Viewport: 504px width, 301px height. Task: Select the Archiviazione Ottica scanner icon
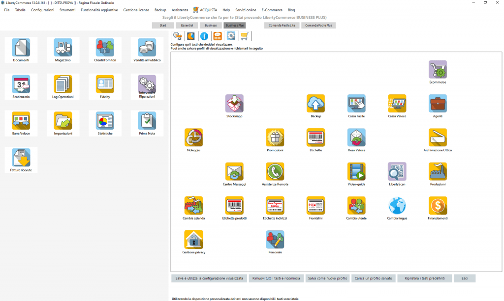[438, 137]
